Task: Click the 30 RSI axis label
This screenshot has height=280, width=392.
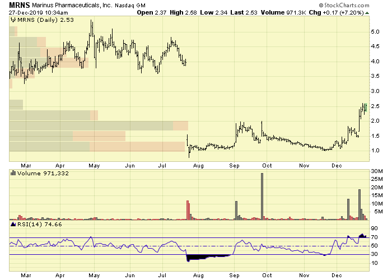Action: coord(374,254)
